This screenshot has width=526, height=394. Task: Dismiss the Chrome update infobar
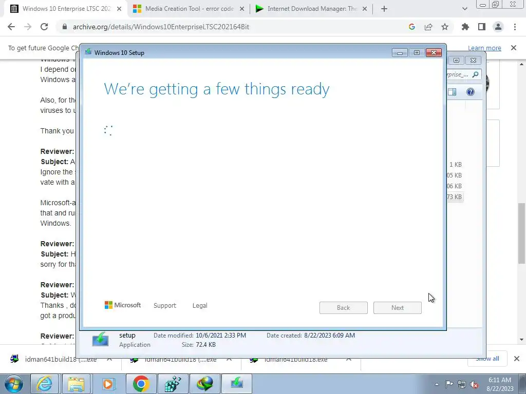pos(514,48)
